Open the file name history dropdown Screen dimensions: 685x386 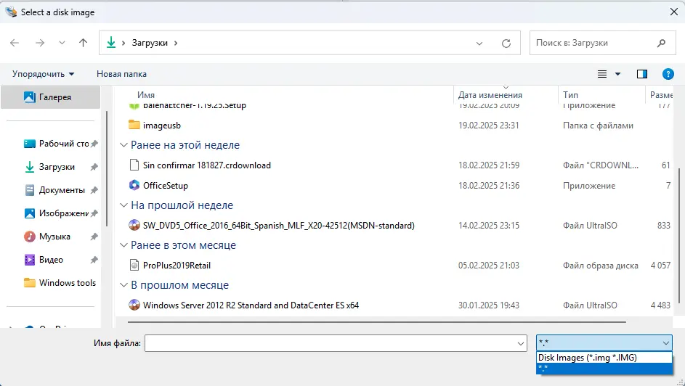521,344
